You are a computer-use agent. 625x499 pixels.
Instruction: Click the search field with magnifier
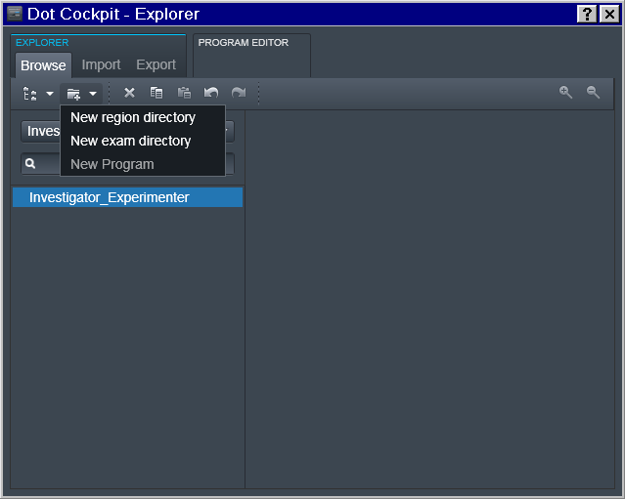pyautogui.click(x=127, y=163)
